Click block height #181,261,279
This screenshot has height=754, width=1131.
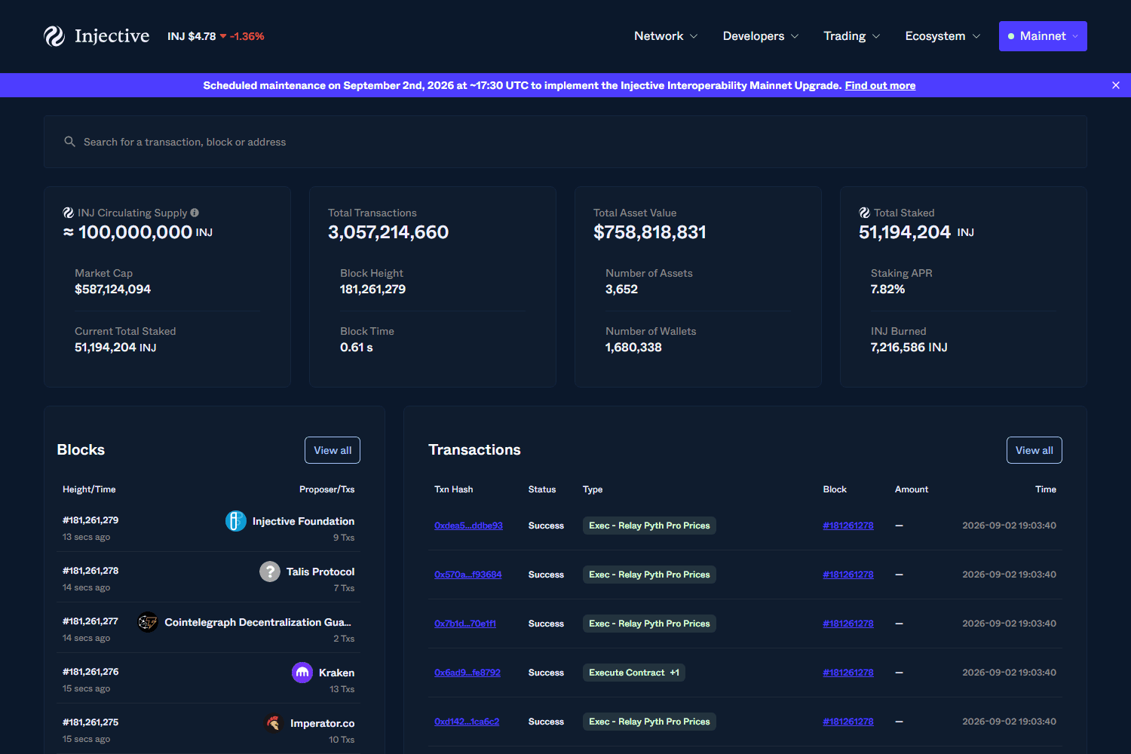[90, 520]
